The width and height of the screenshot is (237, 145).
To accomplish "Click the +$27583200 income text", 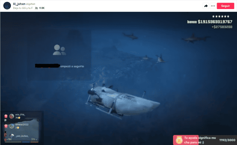I will click(222, 27).
